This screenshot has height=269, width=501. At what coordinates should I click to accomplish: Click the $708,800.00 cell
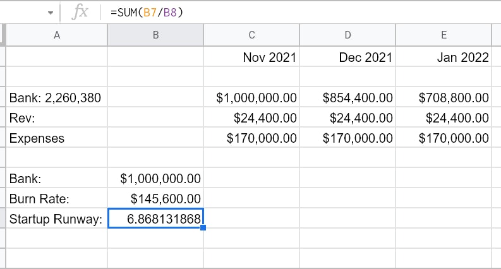(445, 98)
